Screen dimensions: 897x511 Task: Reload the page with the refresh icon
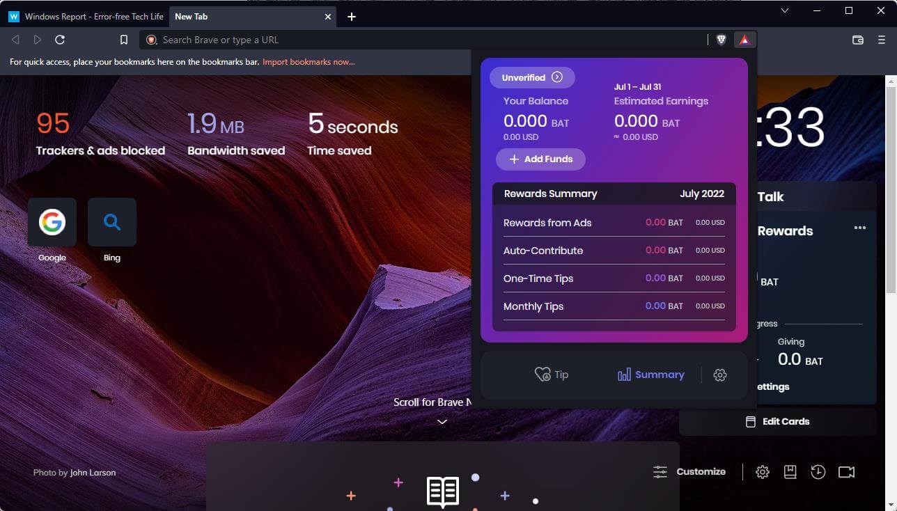click(60, 40)
